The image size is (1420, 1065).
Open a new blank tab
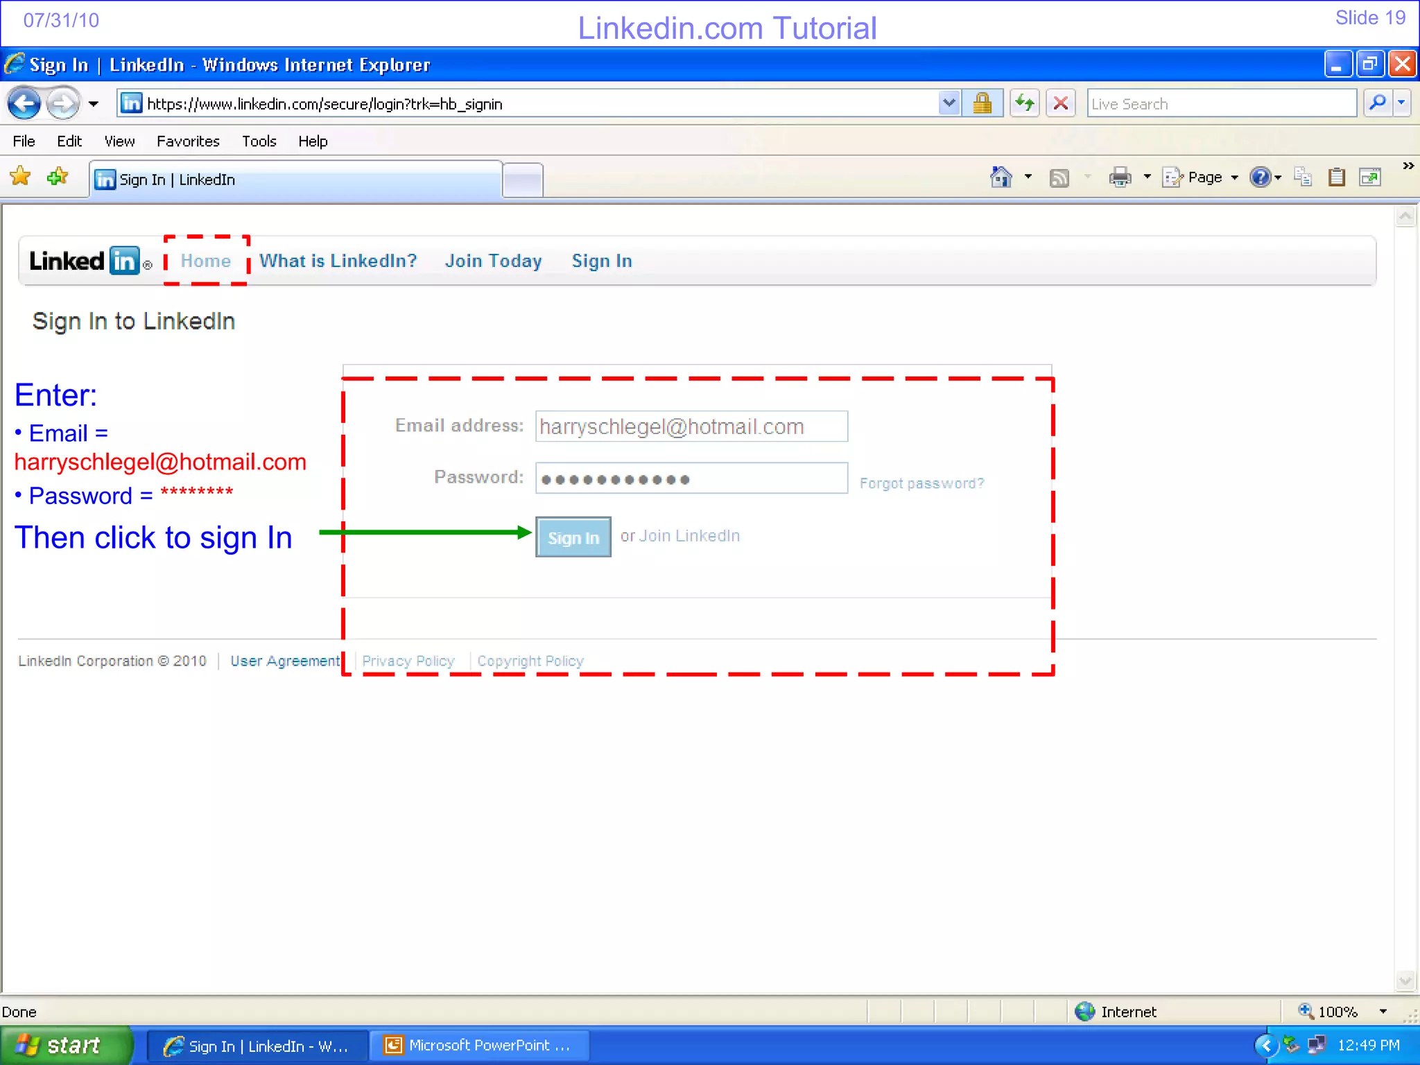[523, 181]
